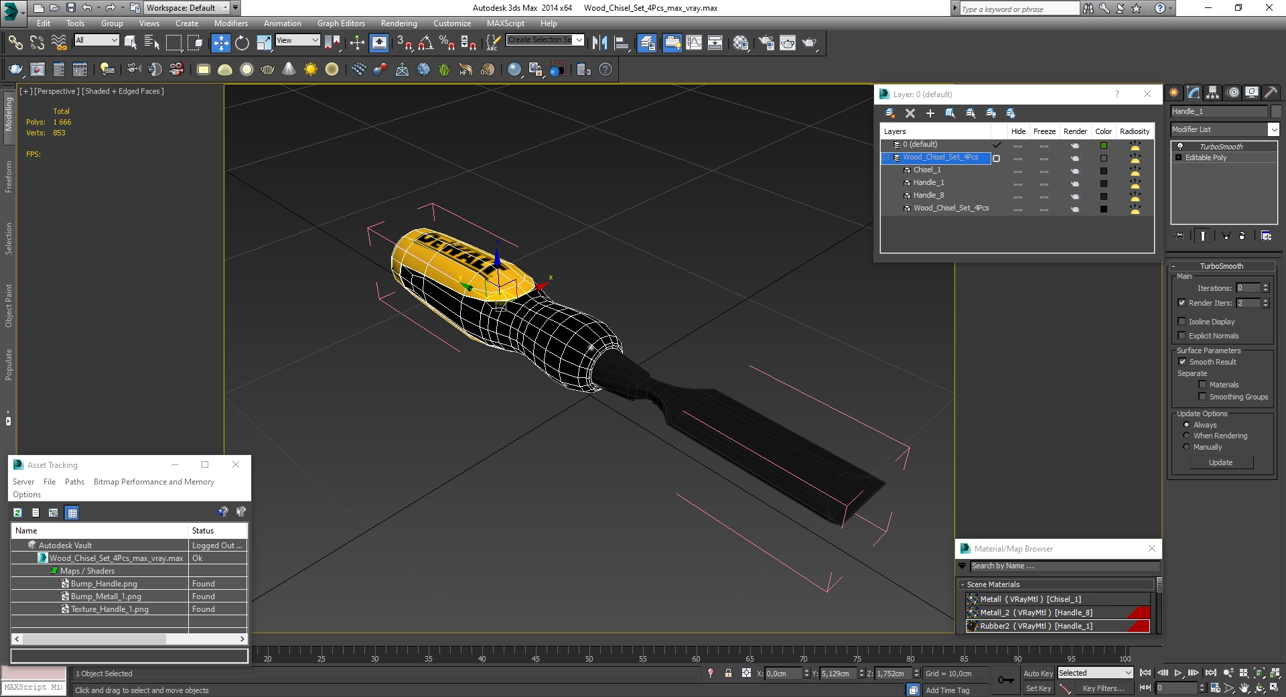This screenshot has width=1286, height=697.
Task: Toggle the Angle Snap icon
Action: click(425, 43)
